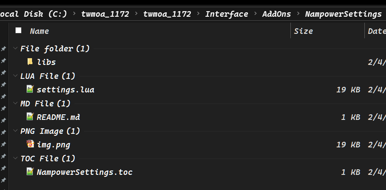Collapse the File folder group

(x=15, y=49)
